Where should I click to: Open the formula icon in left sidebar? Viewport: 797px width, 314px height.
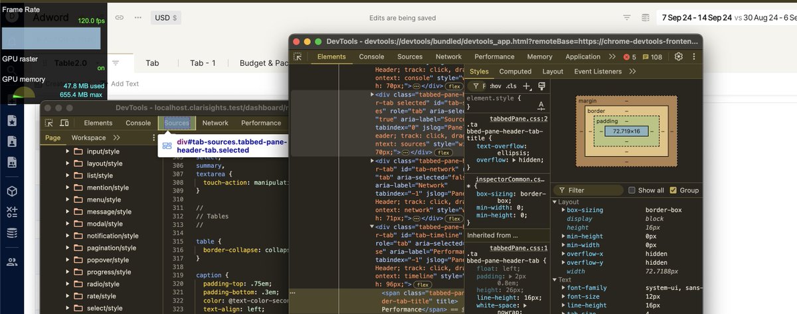pos(11,212)
